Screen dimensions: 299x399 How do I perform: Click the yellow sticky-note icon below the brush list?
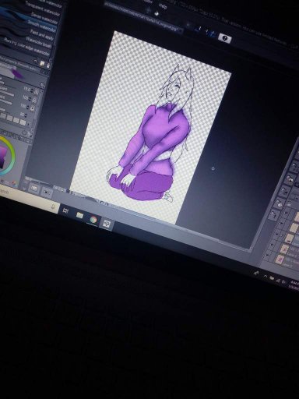(x=42, y=63)
